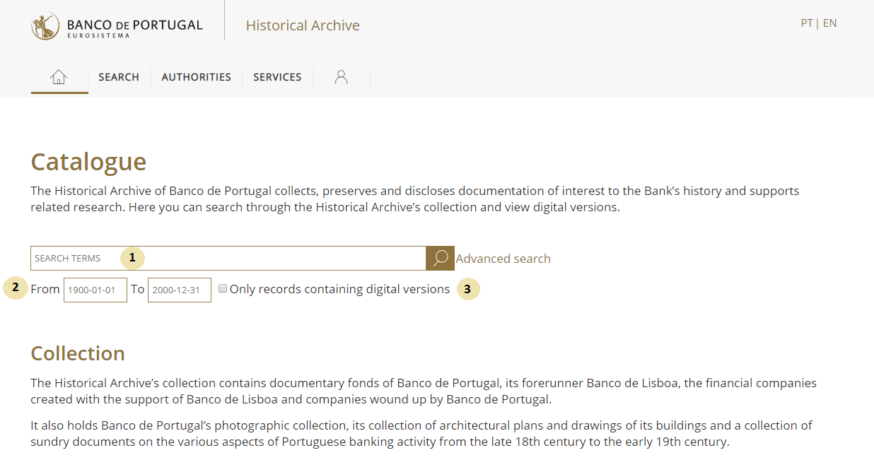Click the magnifier search button
Screen dimensions: 874x472
440,258
